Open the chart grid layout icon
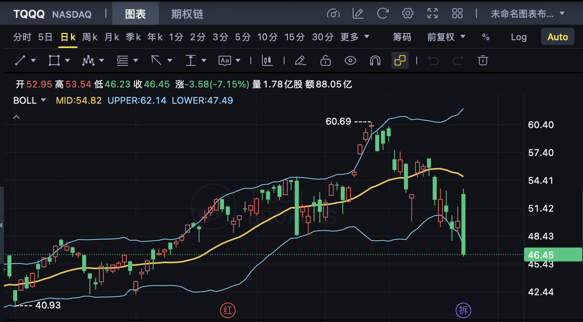Screen dimensions: 583x322 tap(457, 14)
